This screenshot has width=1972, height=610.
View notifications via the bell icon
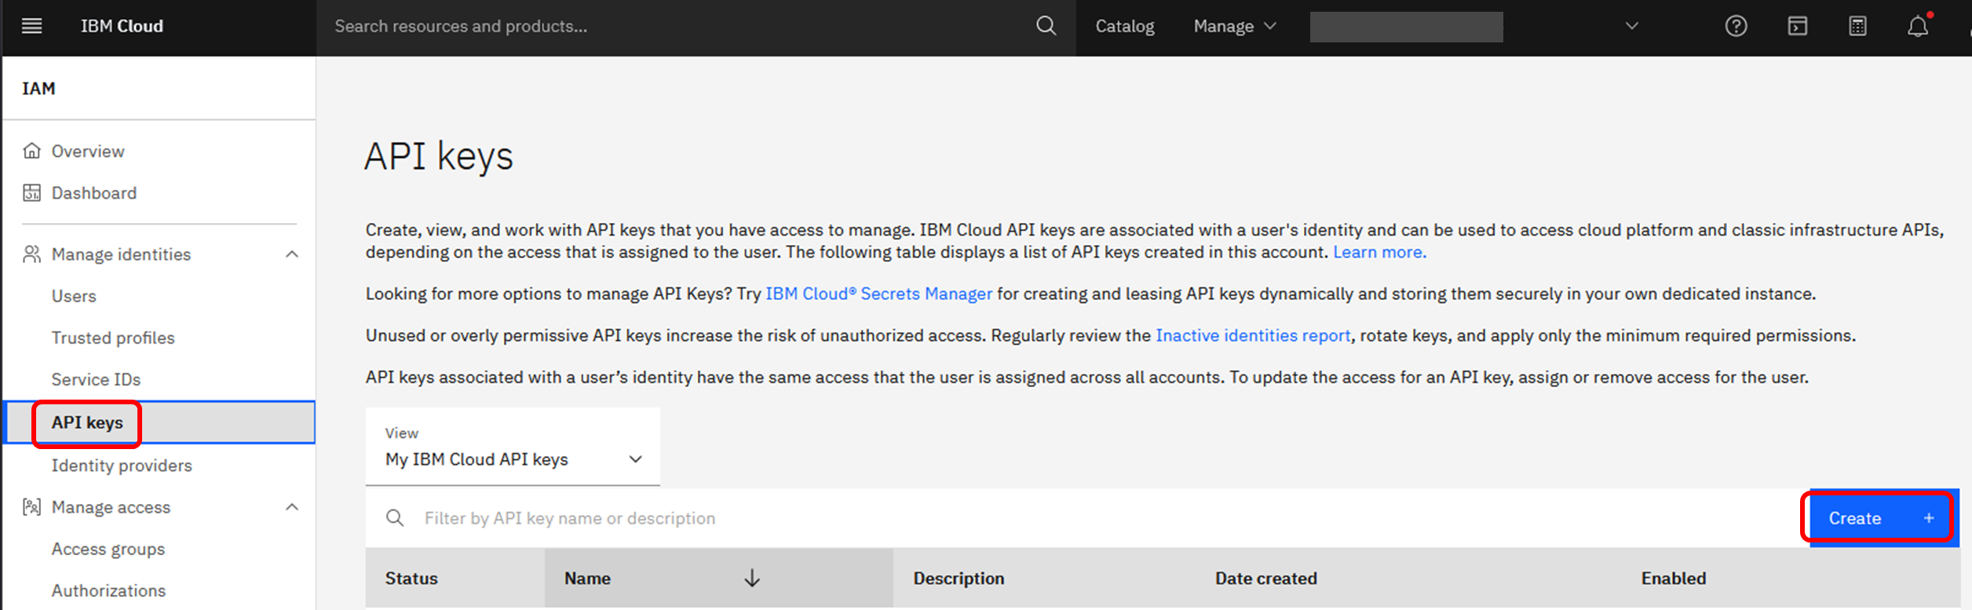(x=1917, y=26)
